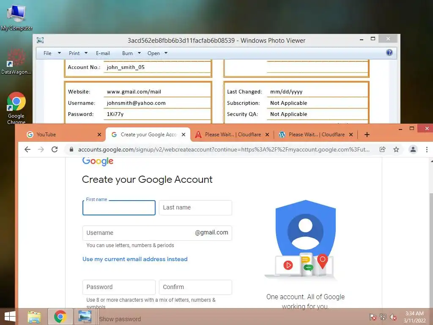
Task: Click the muted volume tray icon
Action: coord(393,317)
